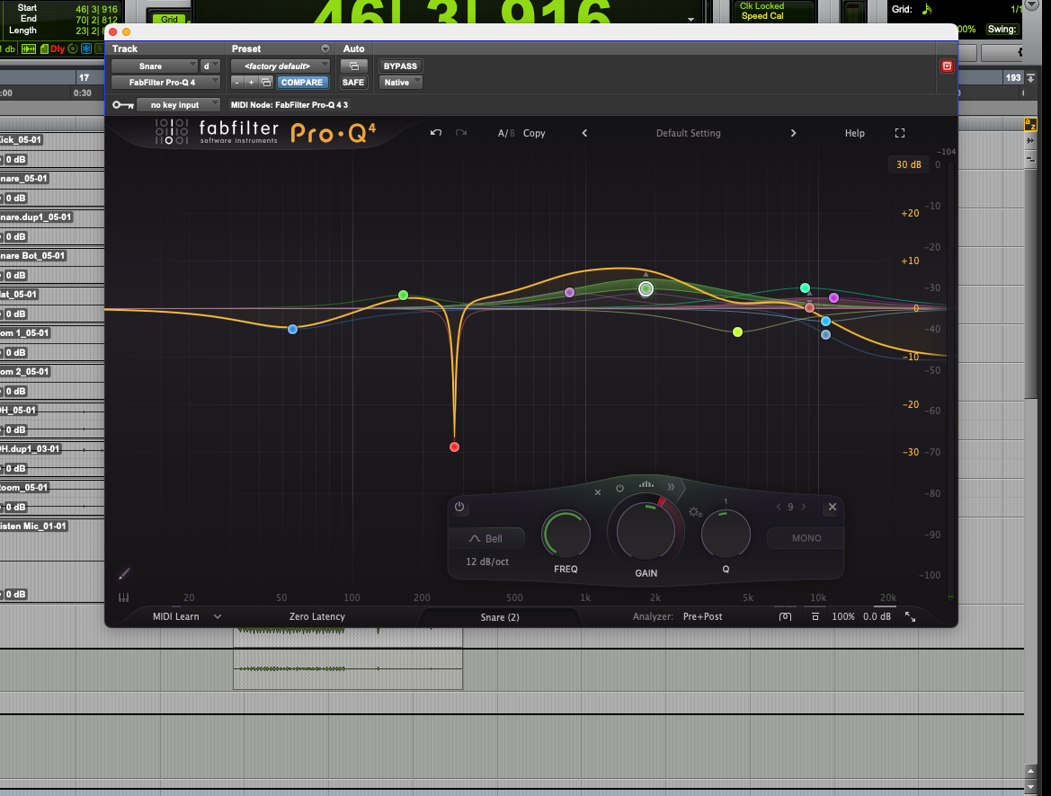Open the piano keyboard display icon
Image resolution: width=1051 pixels, height=796 pixels.
[x=123, y=597]
